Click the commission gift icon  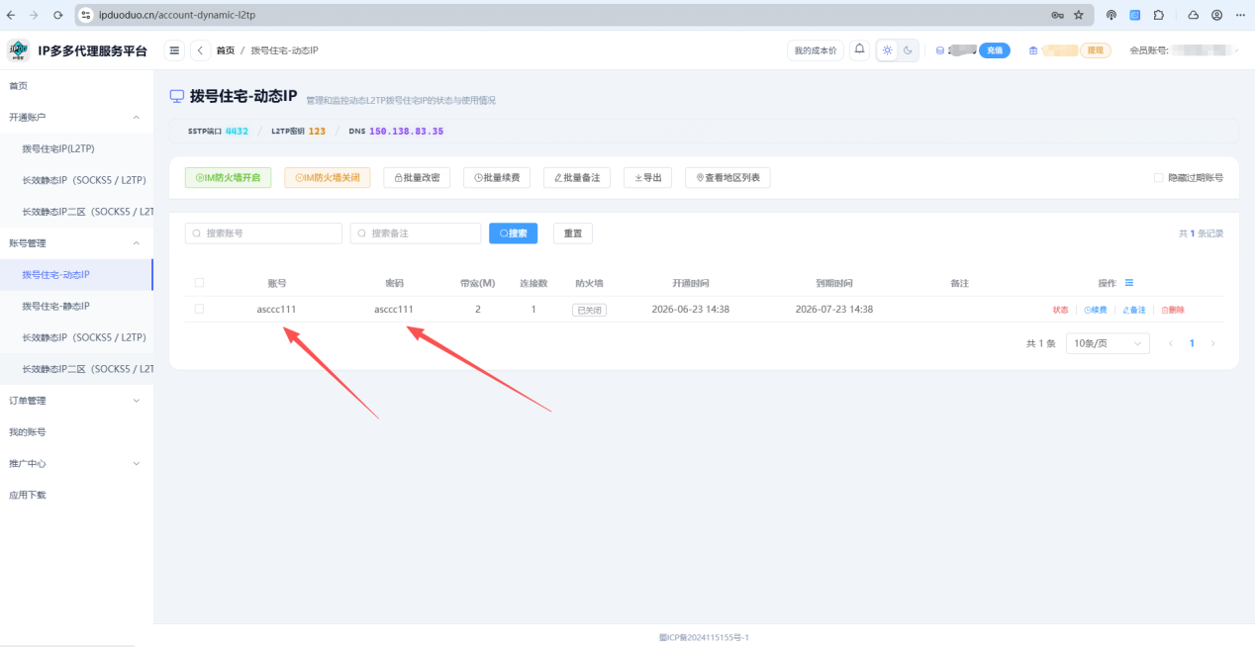click(x=1033, y=50)
